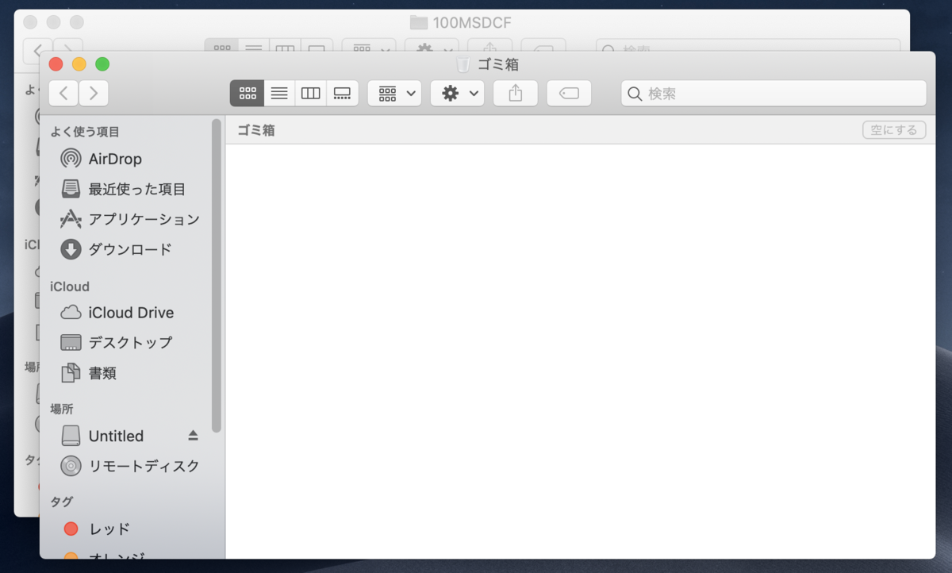952x573 pixels.
Task: Click the iCloud section header
Action: [x=70, y=286]
